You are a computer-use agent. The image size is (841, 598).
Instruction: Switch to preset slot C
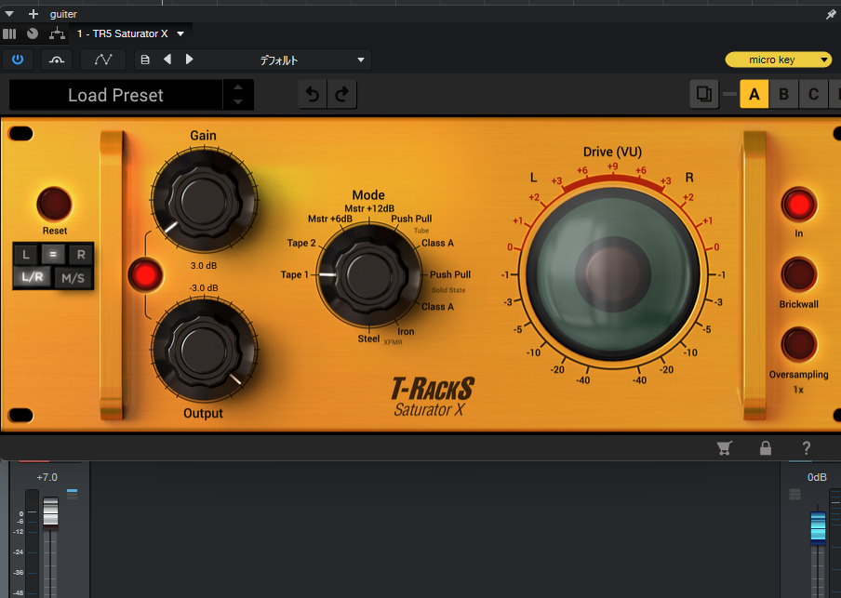click(813, 94)
